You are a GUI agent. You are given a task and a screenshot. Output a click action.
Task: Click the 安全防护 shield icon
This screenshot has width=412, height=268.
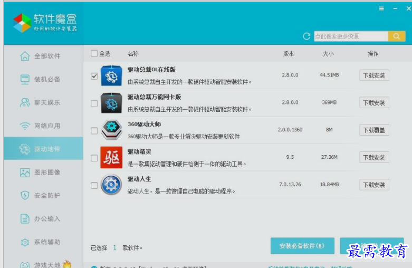pyautogui.click(x=25, y=196)
